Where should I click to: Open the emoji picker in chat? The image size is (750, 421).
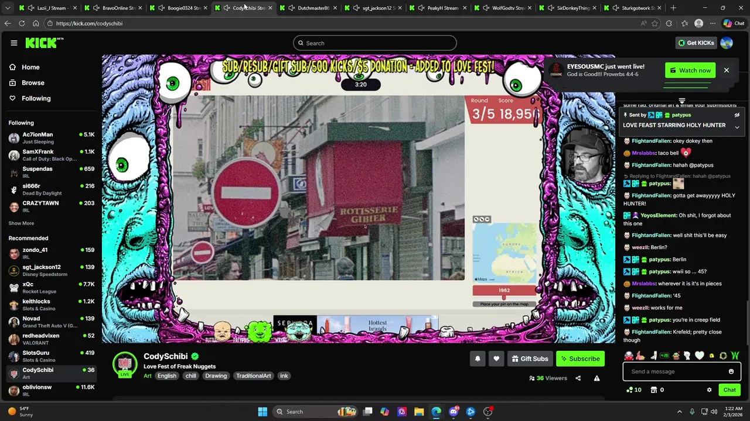(731, 371)
